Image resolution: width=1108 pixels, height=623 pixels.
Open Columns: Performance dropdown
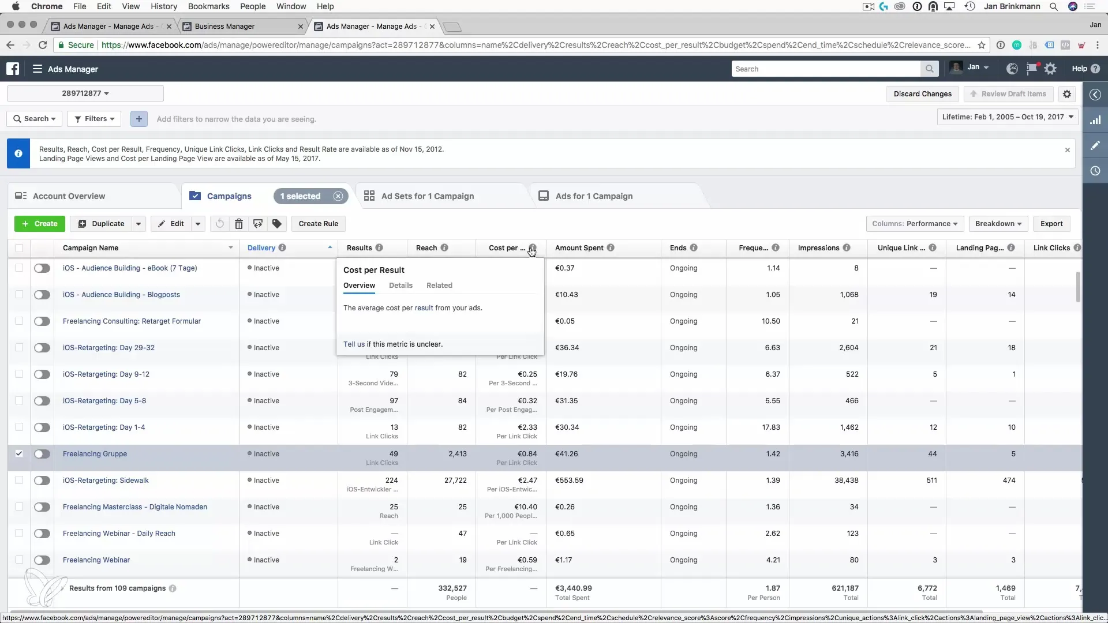pyautogui.click(x=914, y=224)
